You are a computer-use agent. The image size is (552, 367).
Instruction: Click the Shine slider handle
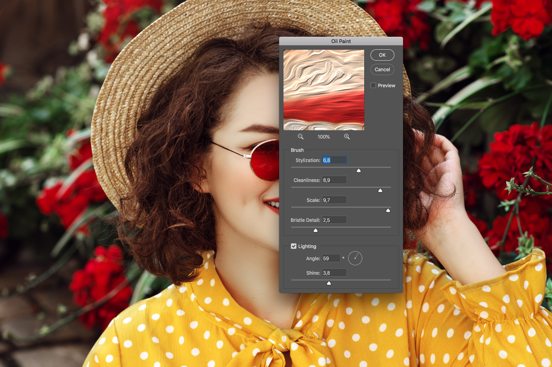[x=329, y=283]
